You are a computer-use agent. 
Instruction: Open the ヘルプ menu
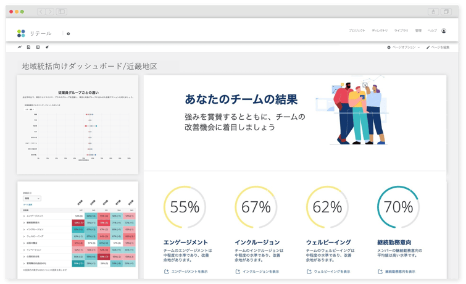tap(432, 31)
